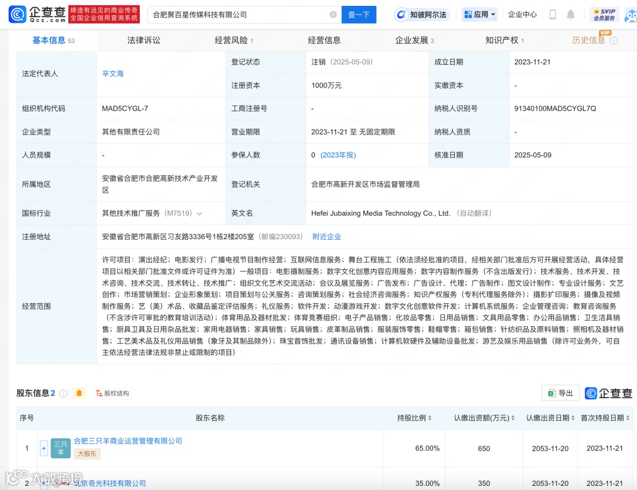Switch to 知识产权 tab
Image resolution: width=637 pixels, height=490 pixels.
tap(504, 40)
